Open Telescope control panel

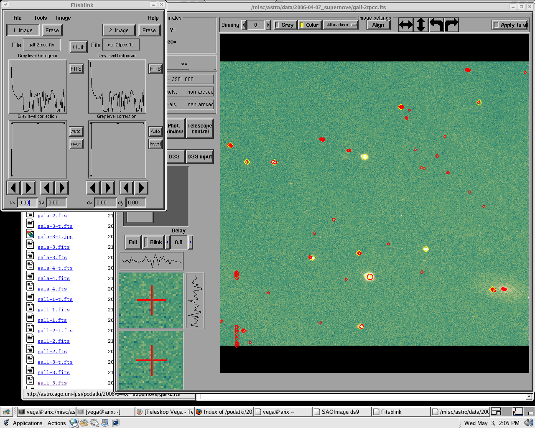pos(200,128)
